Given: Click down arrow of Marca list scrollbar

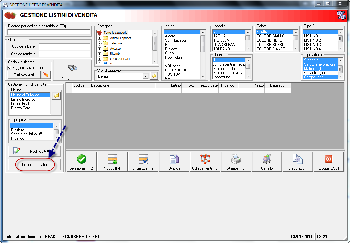Looking at the screenshot, I should tap(203, 77).
